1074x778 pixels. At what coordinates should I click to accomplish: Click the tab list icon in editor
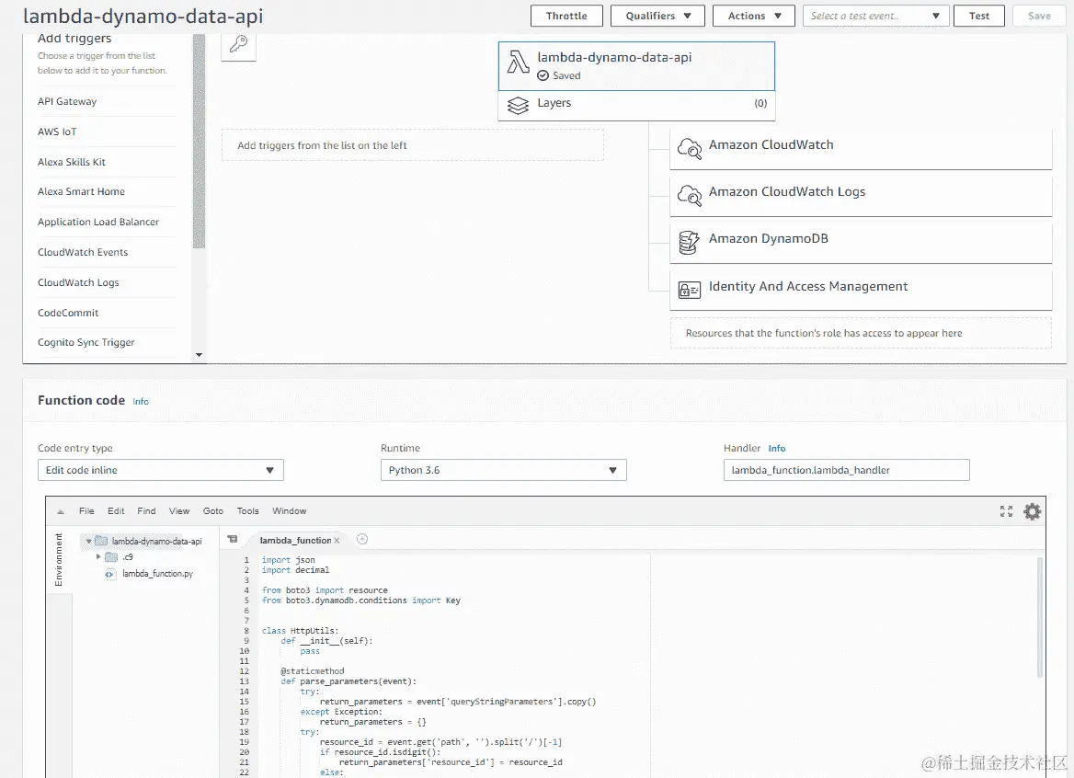click(233, 539)
